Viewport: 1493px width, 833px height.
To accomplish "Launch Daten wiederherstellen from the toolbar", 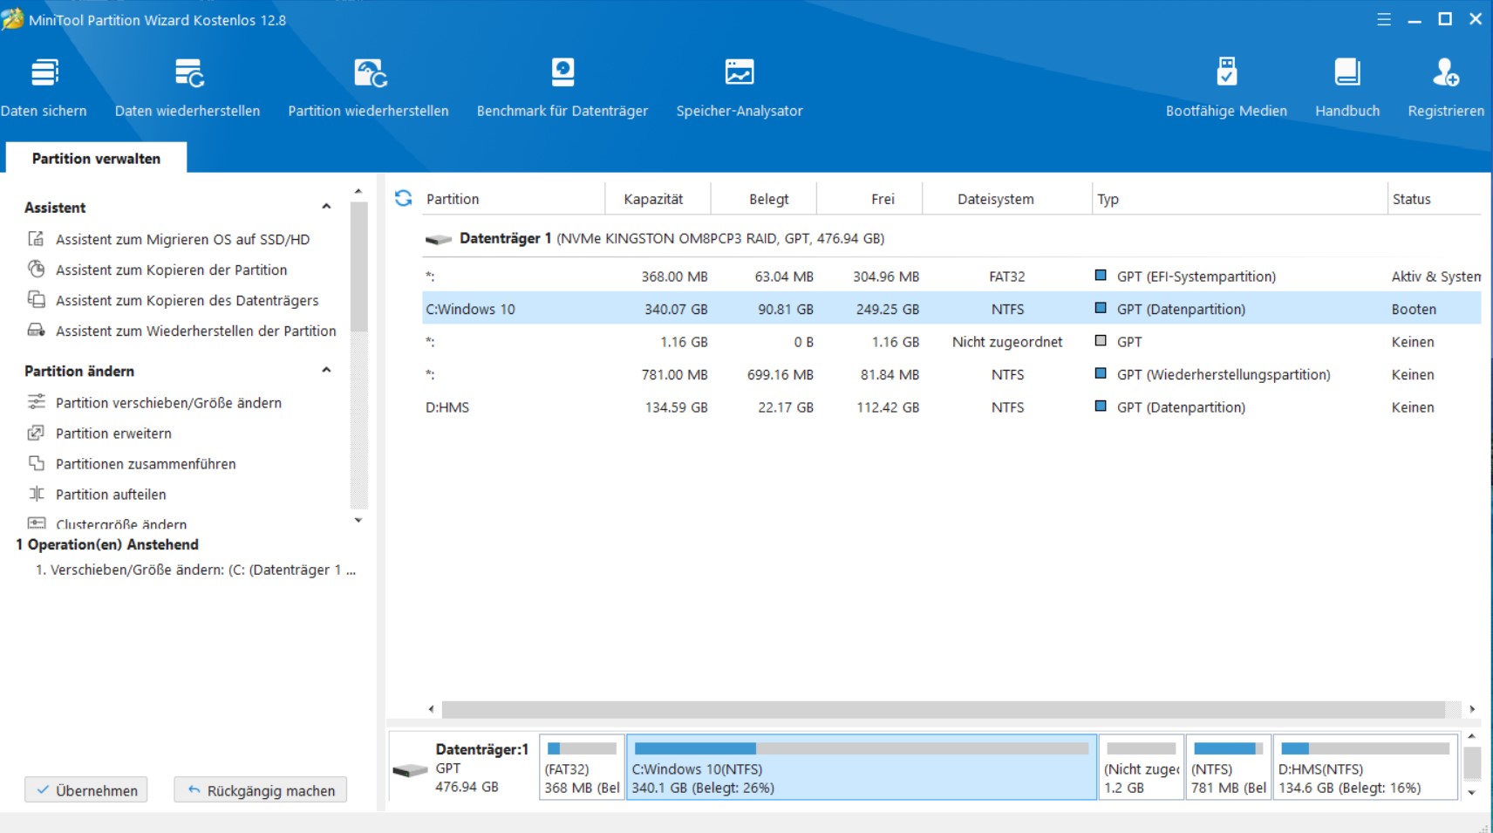I will pos(187,87).
